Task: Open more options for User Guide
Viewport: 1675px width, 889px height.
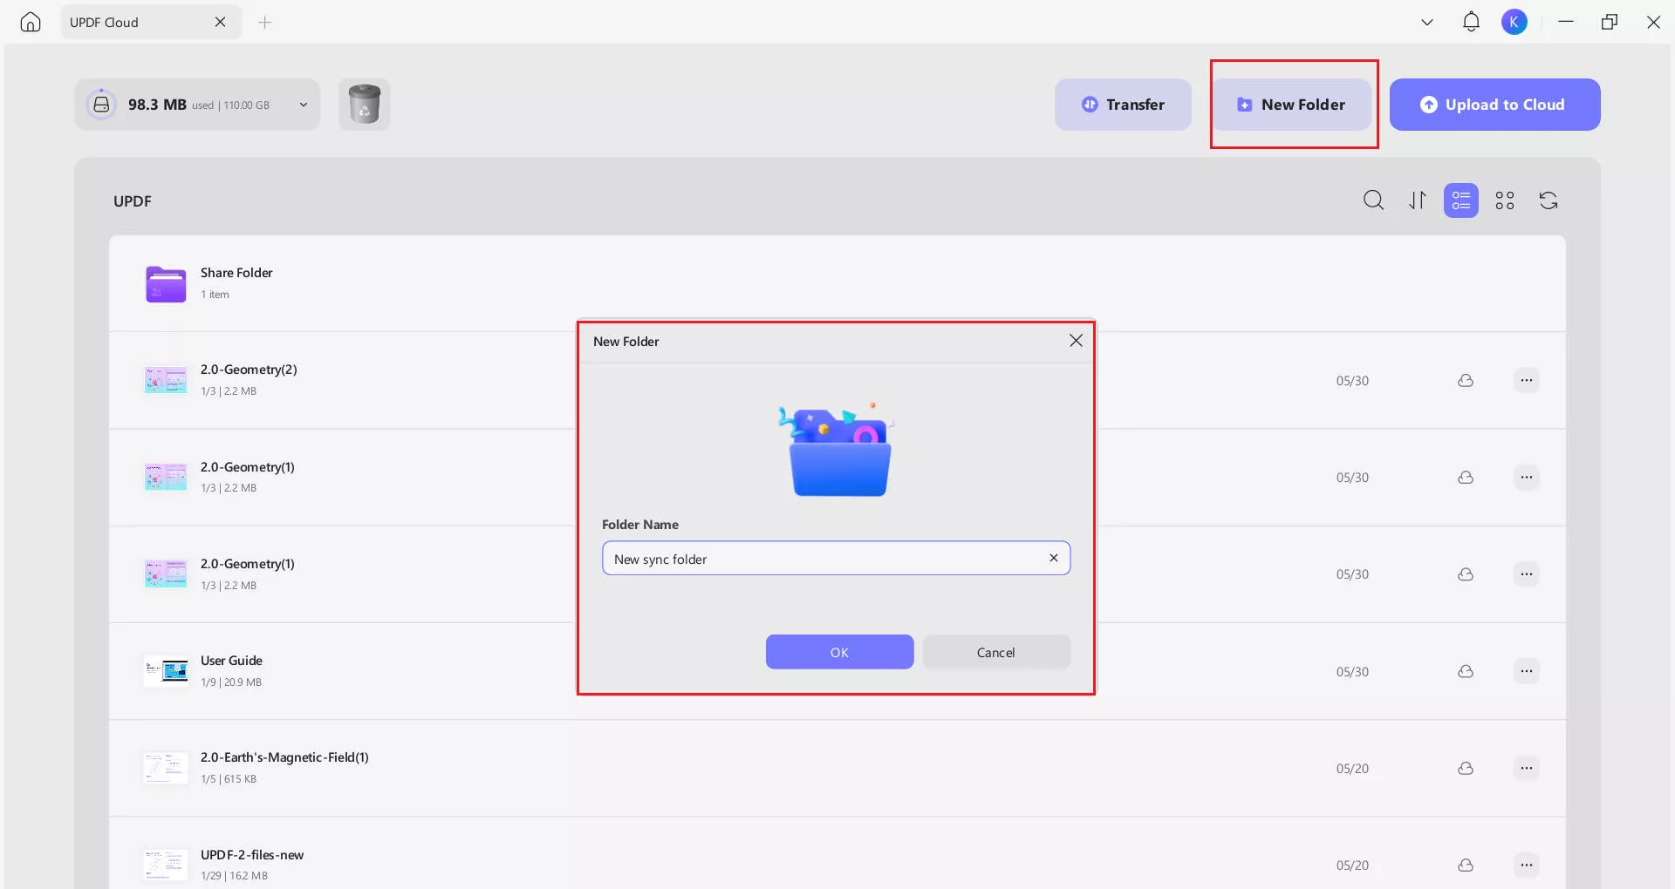Action: pos(1527,671)
